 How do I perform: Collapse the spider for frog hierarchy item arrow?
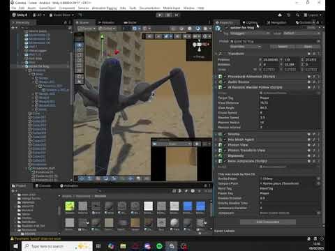point(23,66)
